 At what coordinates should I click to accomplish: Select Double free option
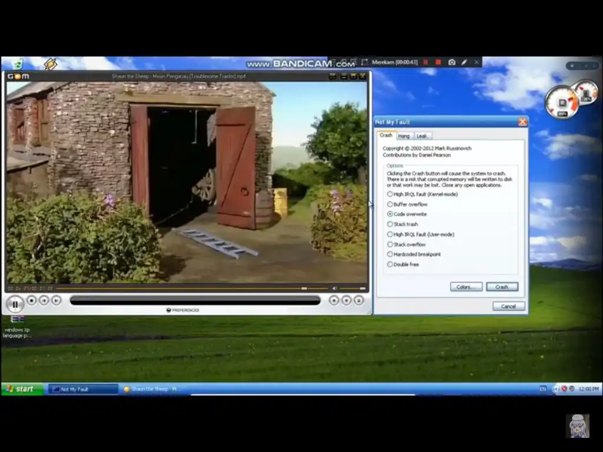coord(403,264)
